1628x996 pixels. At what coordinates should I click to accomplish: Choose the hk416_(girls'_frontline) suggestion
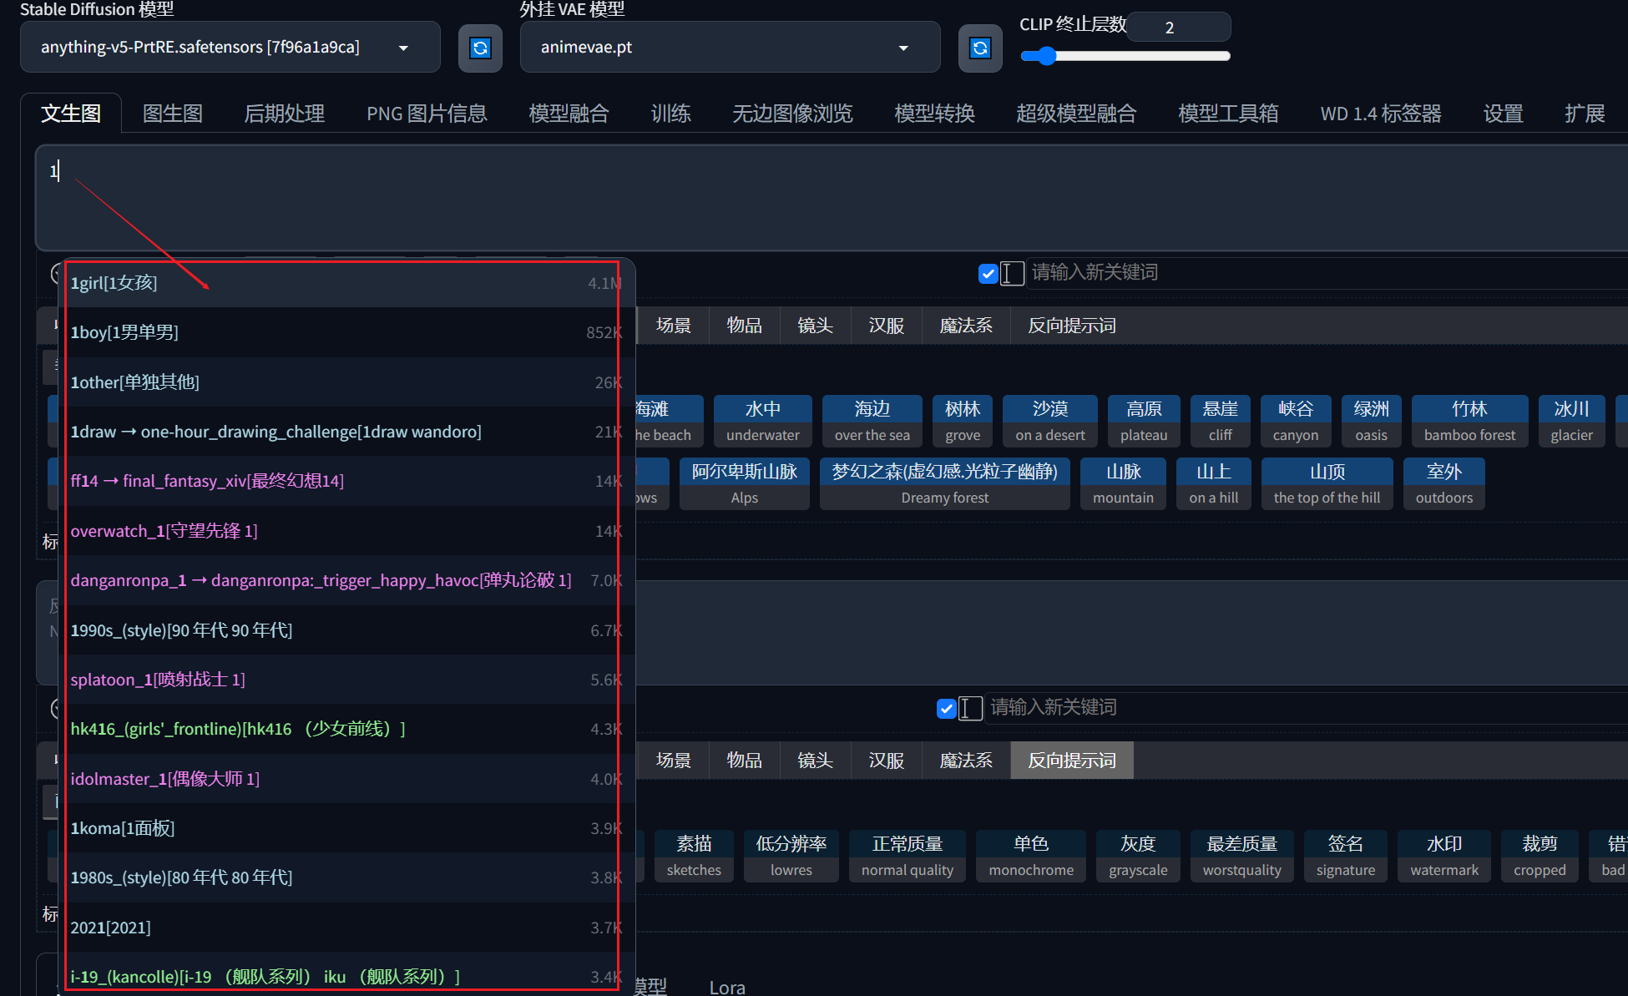coord(346,729)
